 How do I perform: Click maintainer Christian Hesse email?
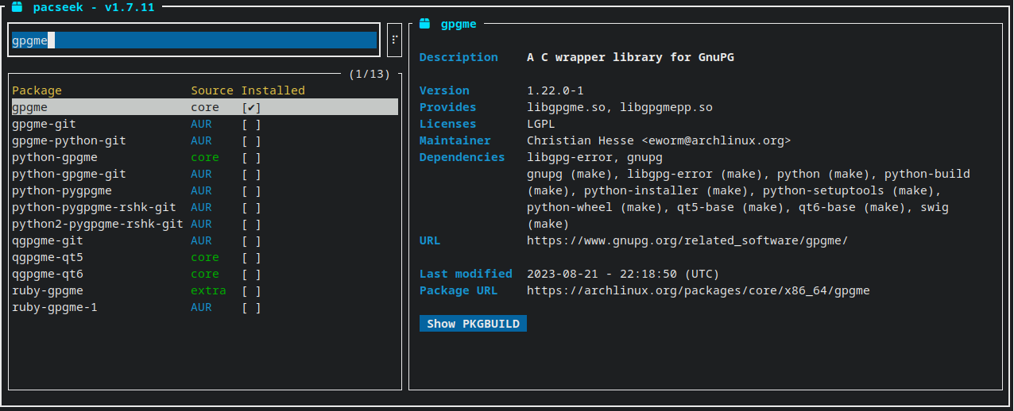point(659,140)
